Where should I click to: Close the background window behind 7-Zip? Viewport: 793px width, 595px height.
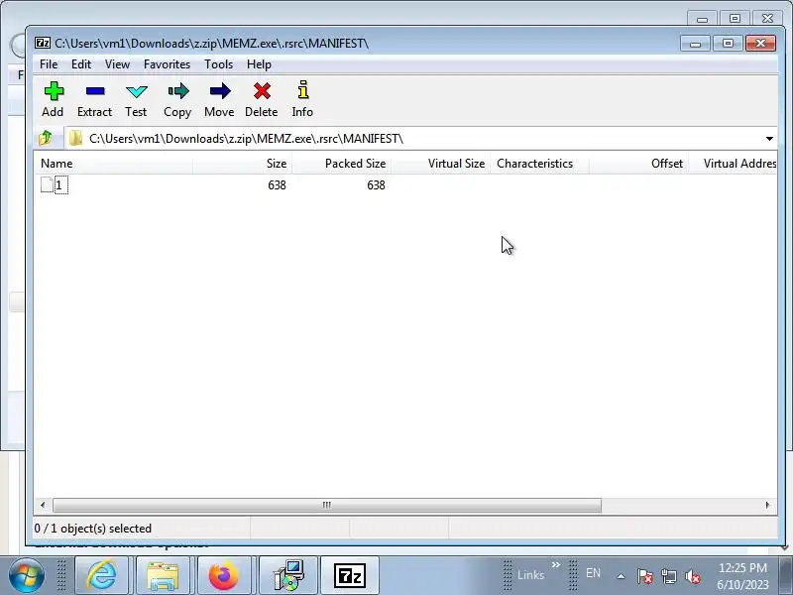click(x=767, y=19)
